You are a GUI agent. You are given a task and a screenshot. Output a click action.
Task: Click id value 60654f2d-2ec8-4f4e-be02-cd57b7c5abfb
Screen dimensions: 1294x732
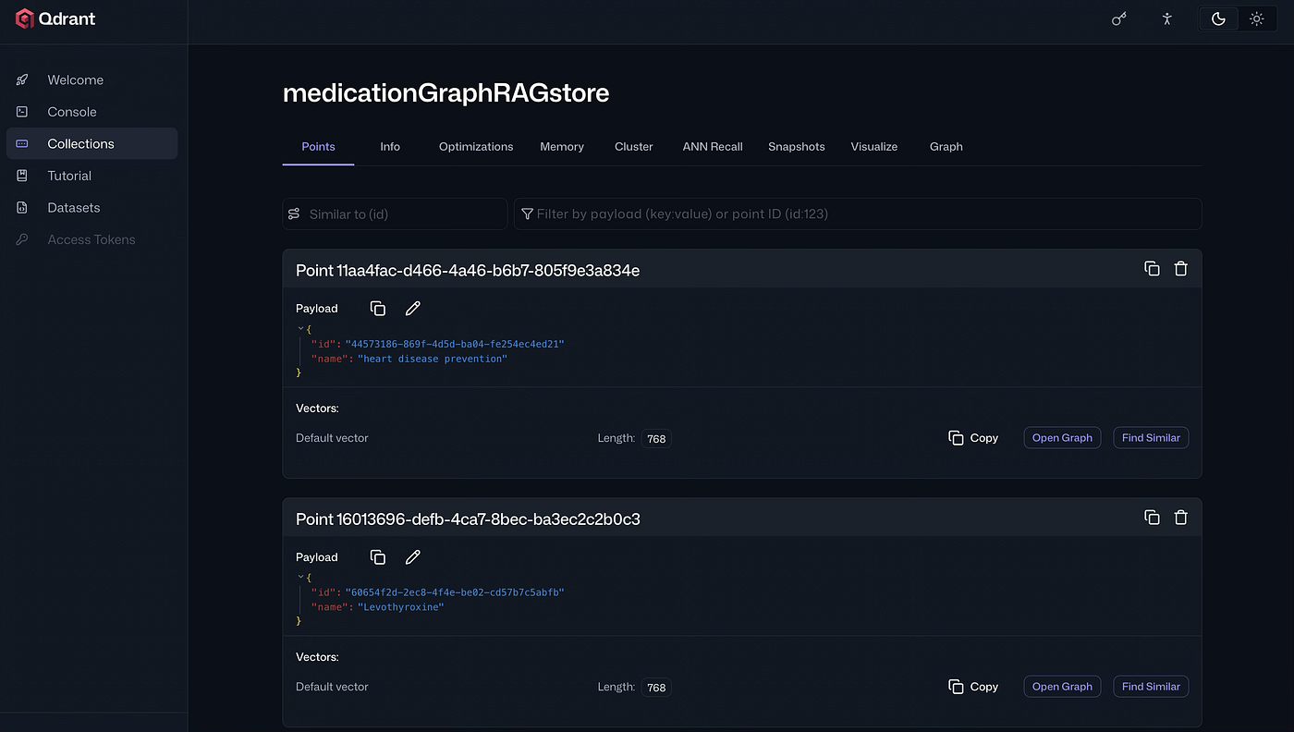pos(454,592)
